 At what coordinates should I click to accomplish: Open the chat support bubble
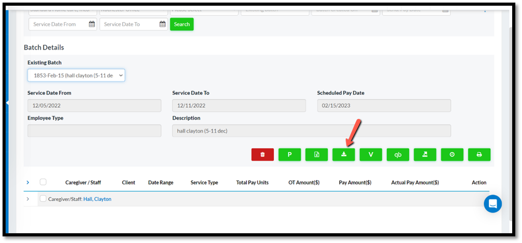pos(493,204)
